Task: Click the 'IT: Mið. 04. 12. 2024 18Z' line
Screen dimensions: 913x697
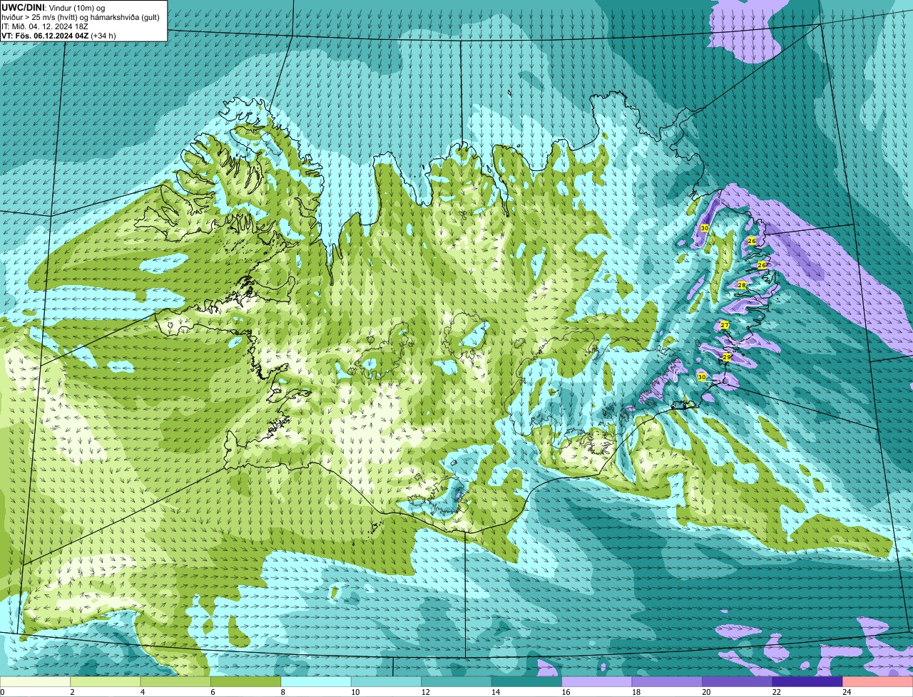Action: (45, 26)
